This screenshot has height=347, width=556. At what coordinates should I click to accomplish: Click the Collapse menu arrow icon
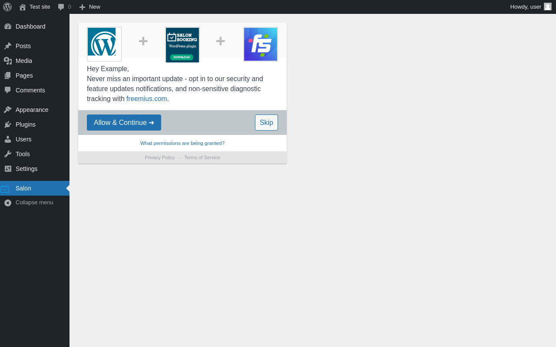tap(8, 203)
